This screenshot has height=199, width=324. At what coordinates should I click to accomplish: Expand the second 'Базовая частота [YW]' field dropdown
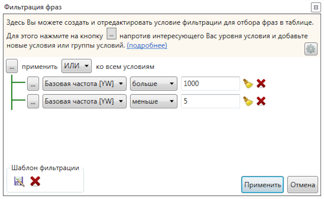point(84,101)
